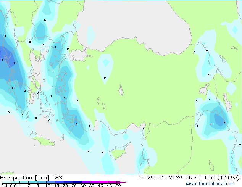This screenshot has width=242, height=187.
Task: Click the 'Th 29-01-2026 06..09 UTC (12+93)' timestamp
Action: tap(189, 178)
